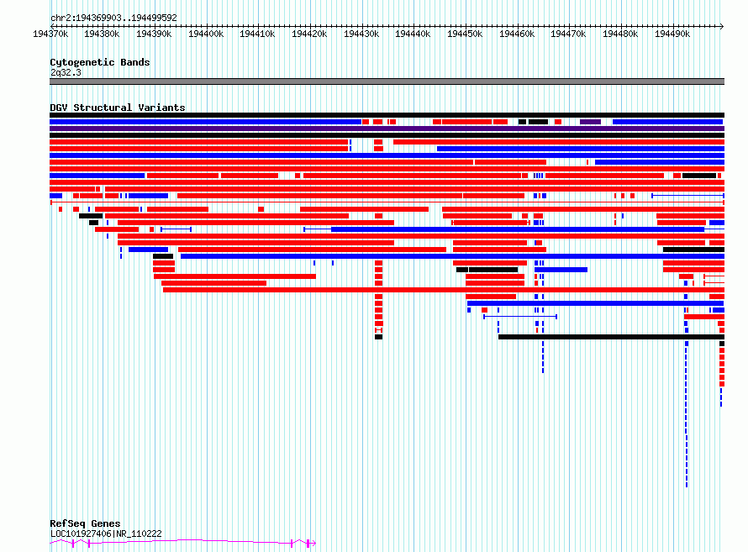748x552 pixels.
Task: Select the short purple variant segment near 194470k
Action: [x=590, y=122]
